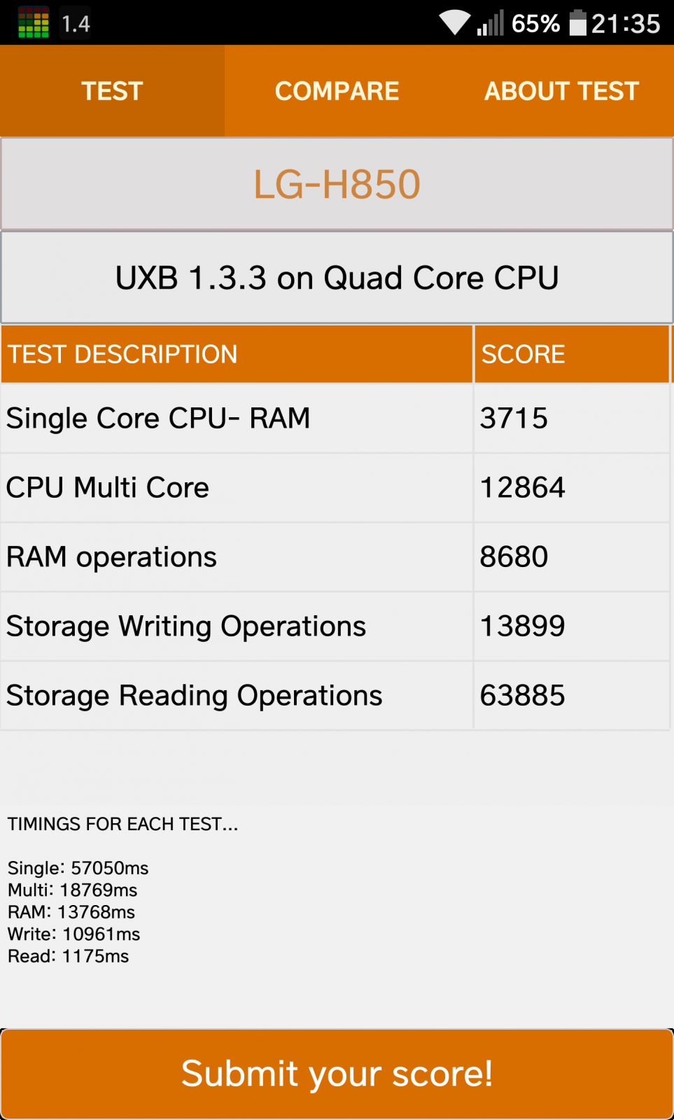The height and width of the screenshot is (1120, 674).
Task: Open the COMPARE tab
Action: (337, 91)
